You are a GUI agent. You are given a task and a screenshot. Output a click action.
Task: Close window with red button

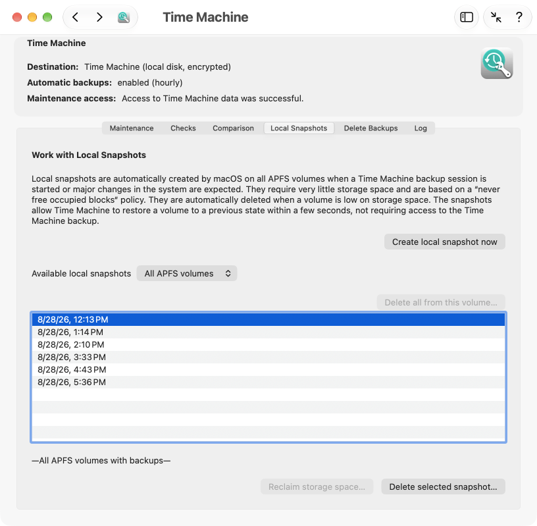click(17, 17)
